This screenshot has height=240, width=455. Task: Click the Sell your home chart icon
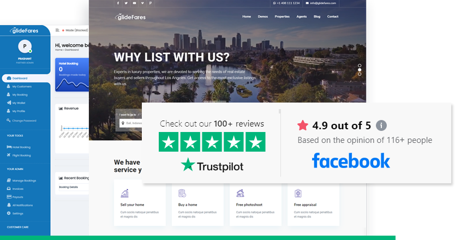click(124, 193)
